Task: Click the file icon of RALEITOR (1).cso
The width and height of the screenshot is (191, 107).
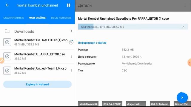Action: coord(7,42)
